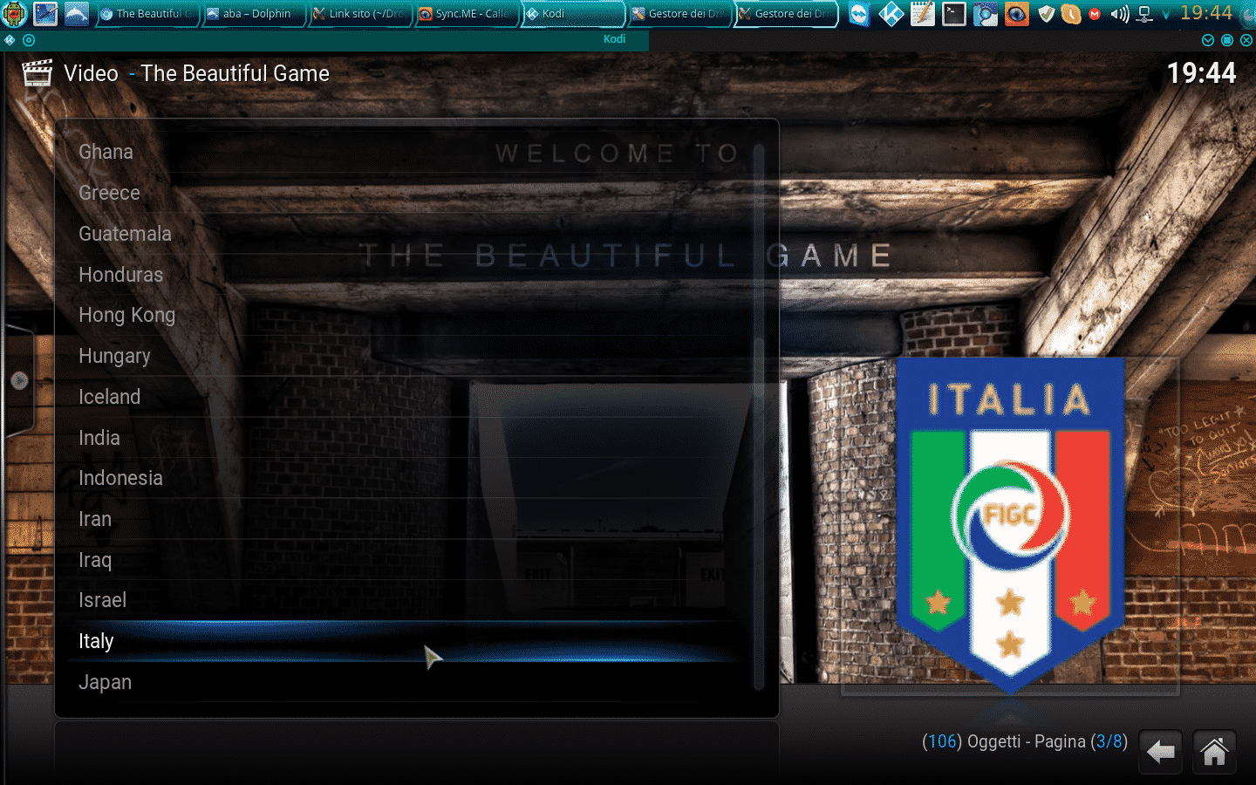Open the red MEGA tray icon

click(x=1095, y=14)
